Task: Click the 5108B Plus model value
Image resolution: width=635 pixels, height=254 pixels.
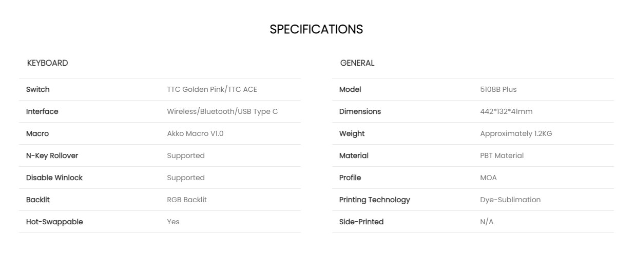Action: (x=498, y=89)
